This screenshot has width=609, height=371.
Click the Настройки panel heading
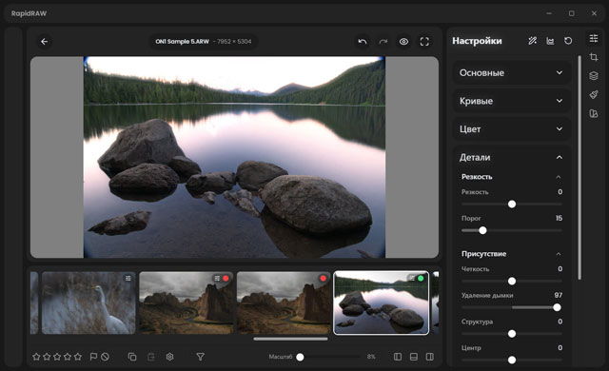point(477,41)
